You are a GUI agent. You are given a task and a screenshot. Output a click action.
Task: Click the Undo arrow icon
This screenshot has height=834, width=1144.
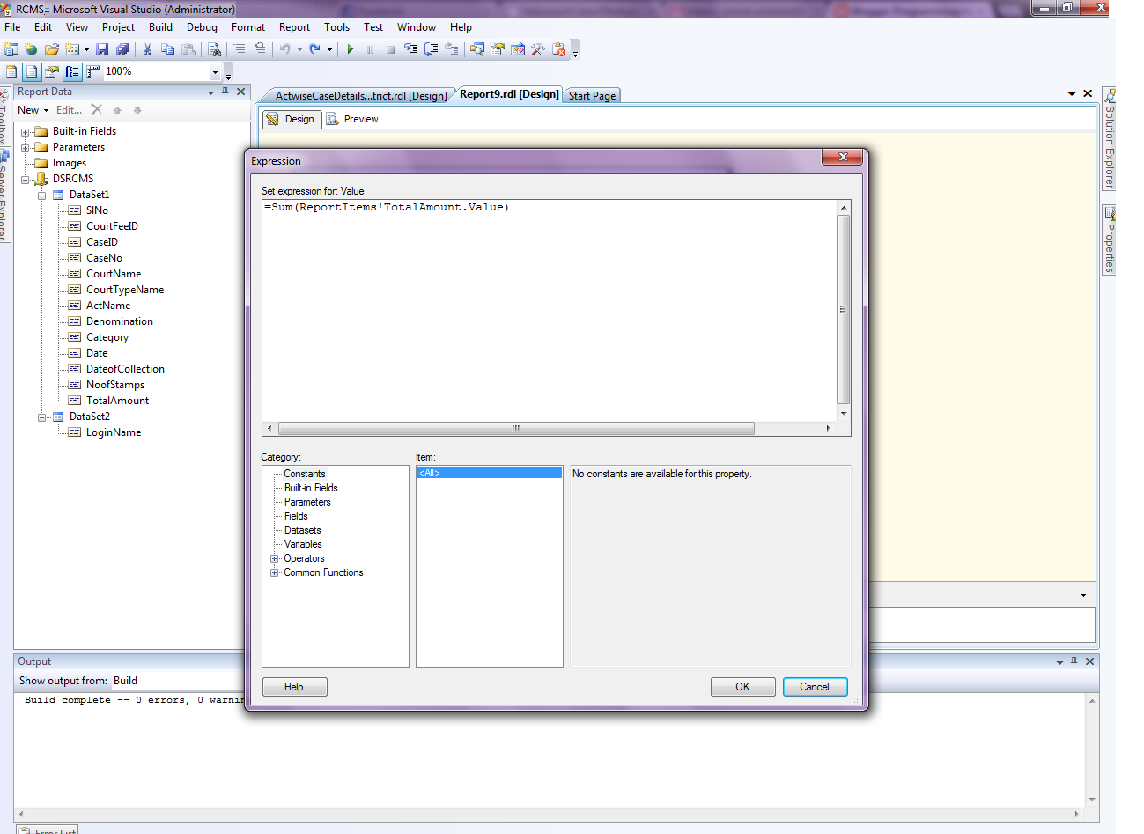284,49
